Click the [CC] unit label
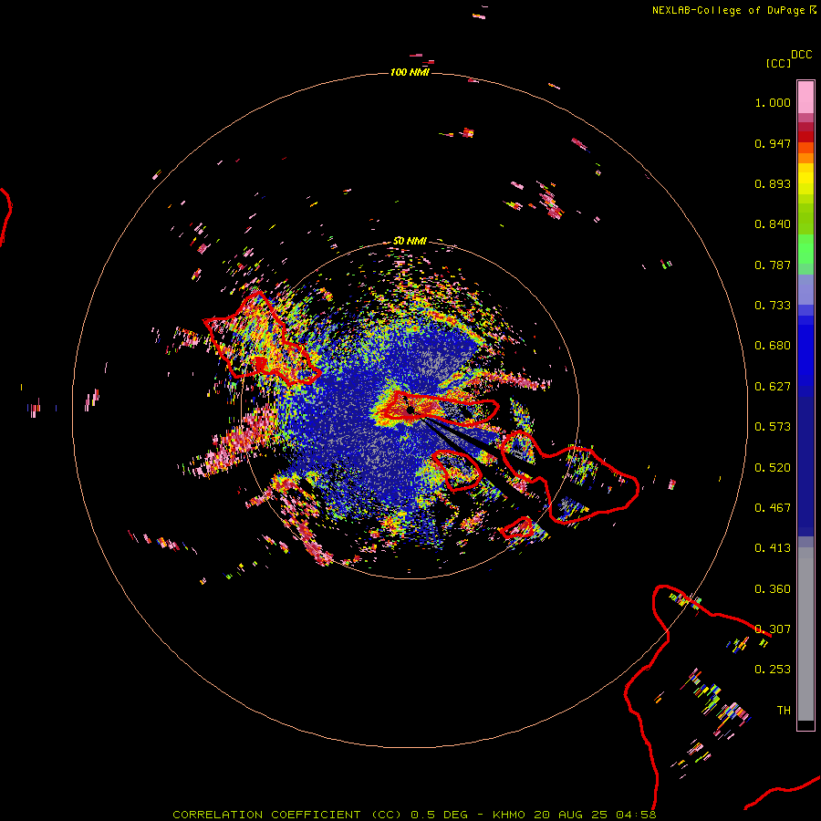 [x=778, y=63]
